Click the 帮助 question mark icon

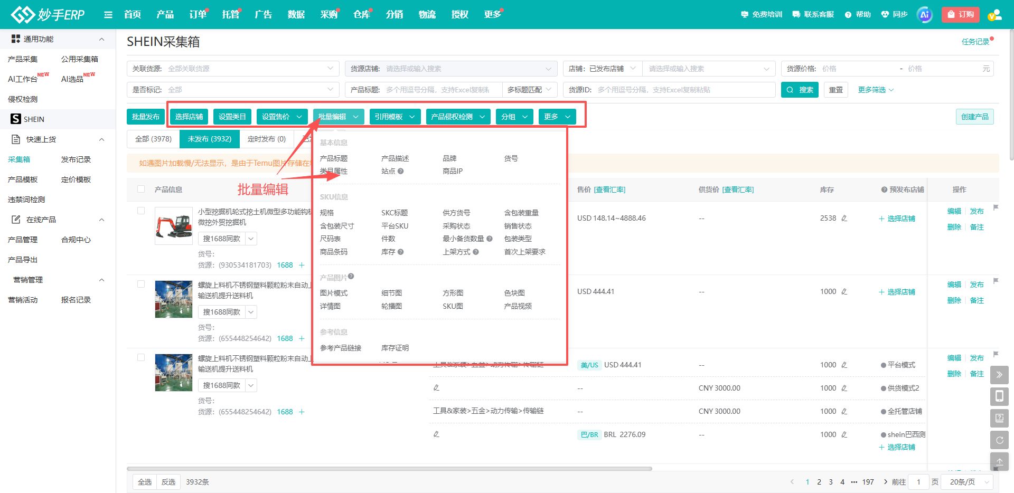(848, 15)
